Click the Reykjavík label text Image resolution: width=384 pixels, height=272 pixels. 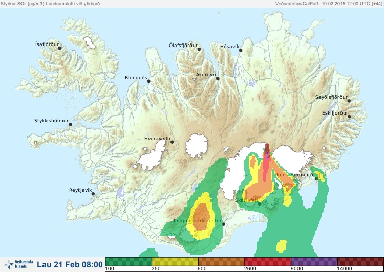[x=80, y=190]
